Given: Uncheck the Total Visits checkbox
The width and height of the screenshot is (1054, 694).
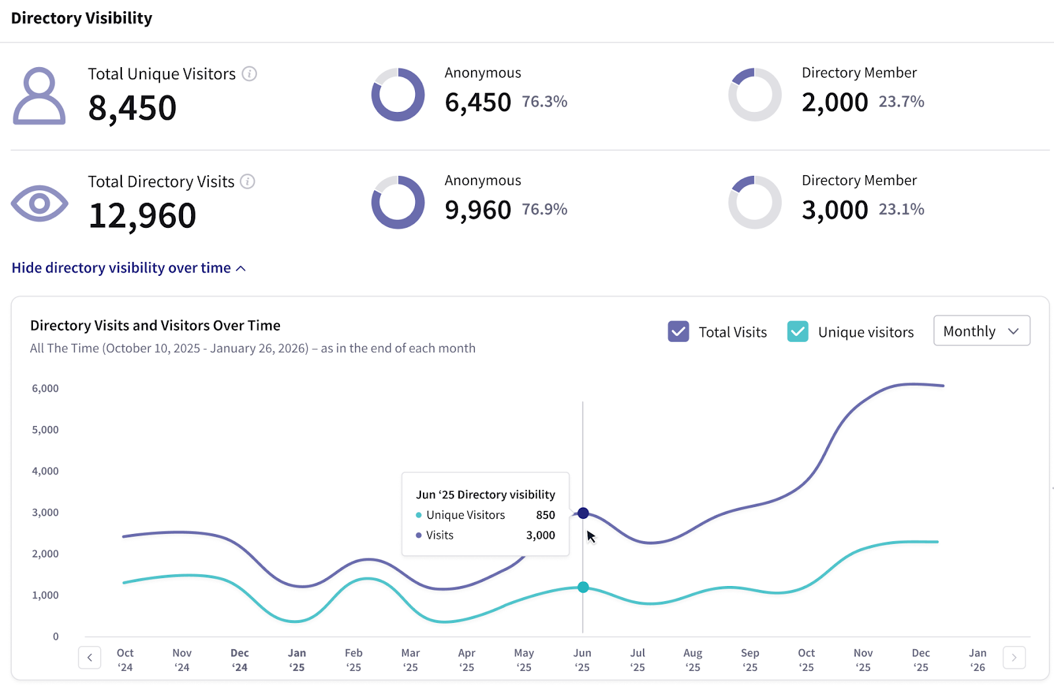Looking at the screenshot, I should [x=679, y=331].
